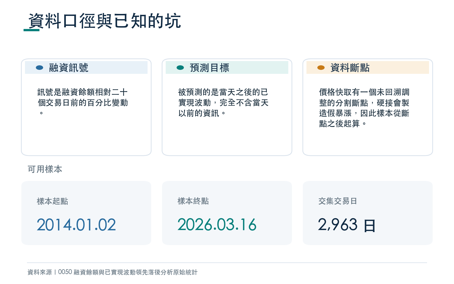
Task: Click the 可用樣本 section label
Action: point(45,169)
